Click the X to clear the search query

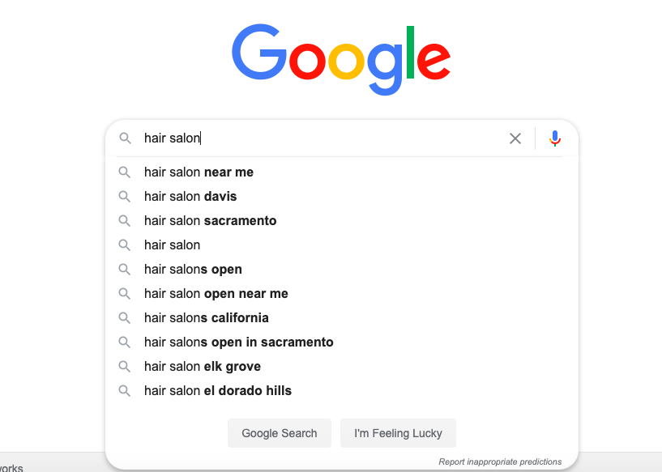[x=515, y=138]
